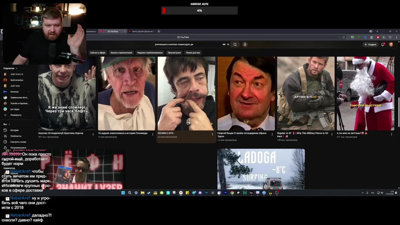This screenshot has width=400, height=225.
Task: Open options menu for '10 худших алкоголиков' short
Action: 153,134
